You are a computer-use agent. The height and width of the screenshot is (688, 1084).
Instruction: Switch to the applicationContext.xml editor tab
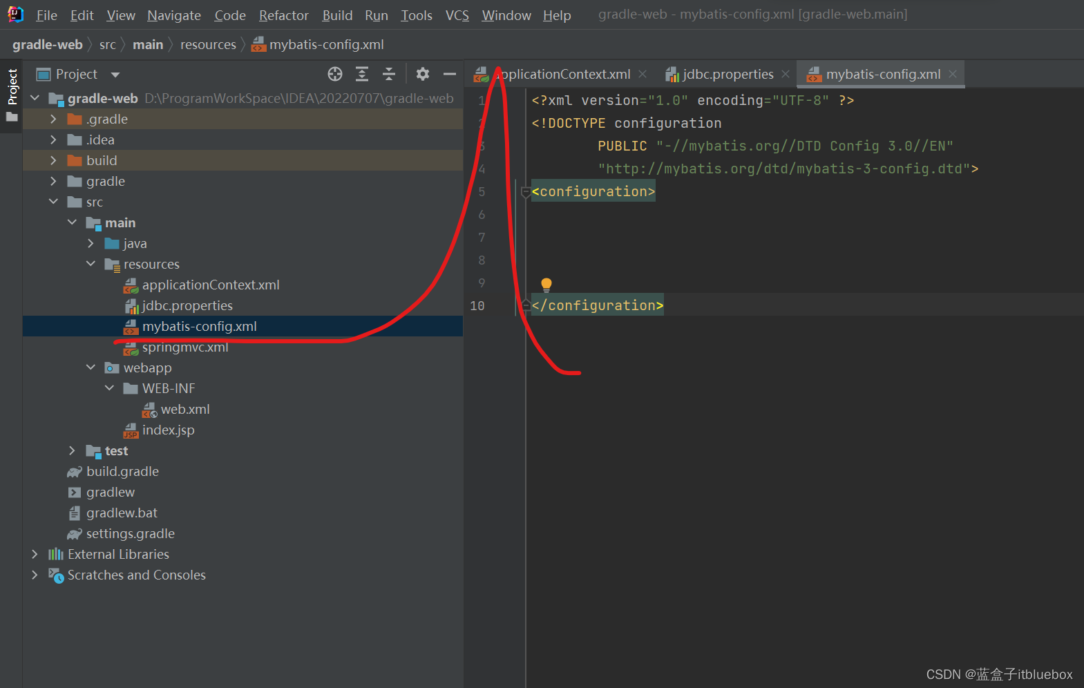pyautogui.click(x=560, y=74)
